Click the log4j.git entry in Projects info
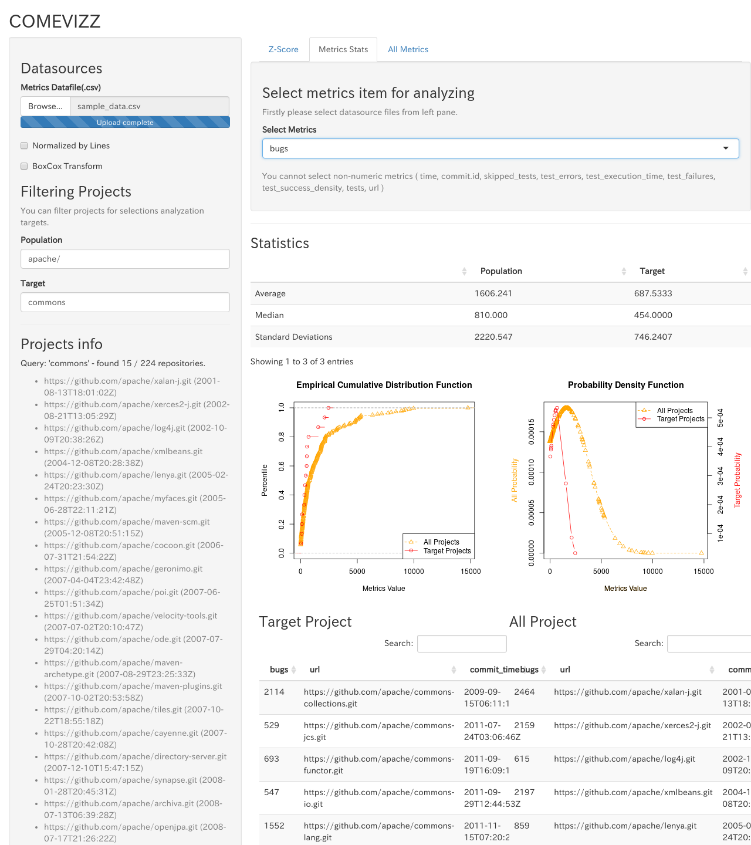 click(x=136, y=434)
